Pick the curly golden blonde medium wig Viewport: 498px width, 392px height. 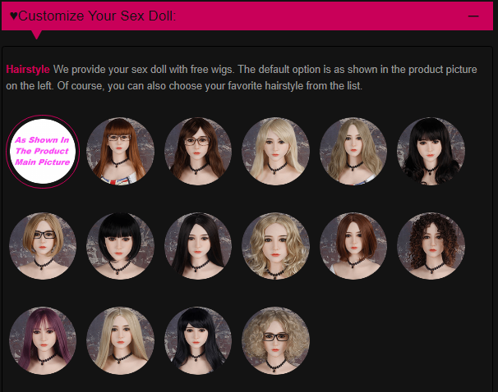[x=275, y=246]
